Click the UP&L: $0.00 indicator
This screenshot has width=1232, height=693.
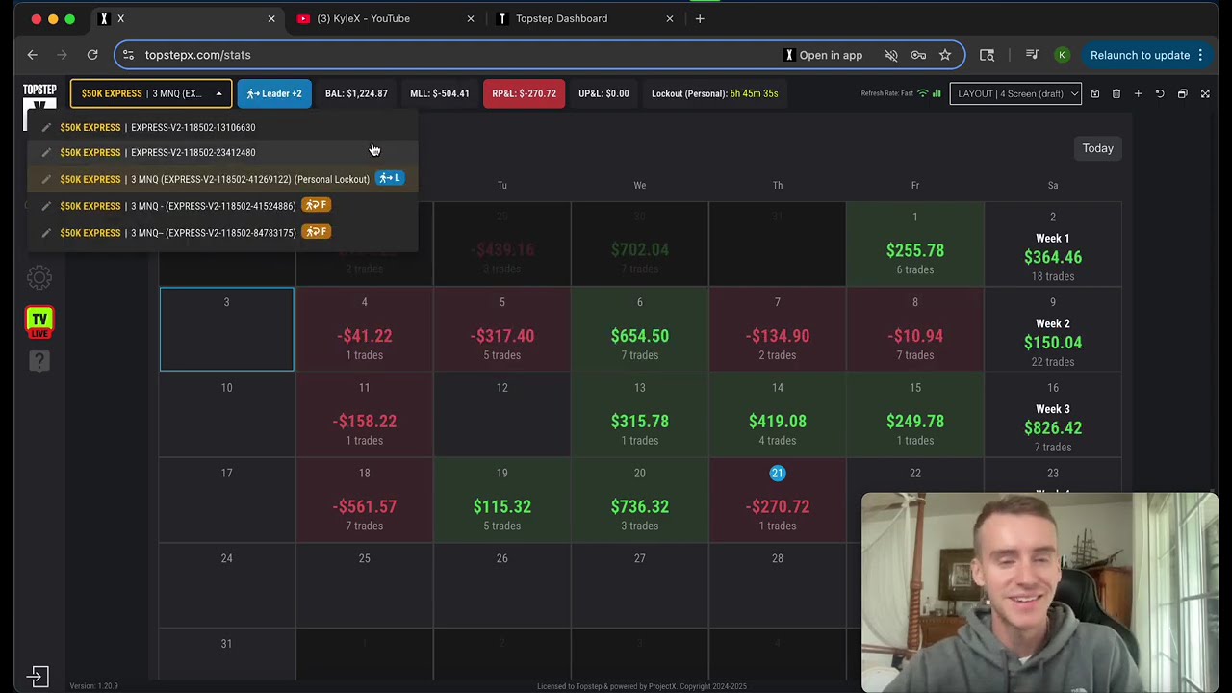[603, 93]
